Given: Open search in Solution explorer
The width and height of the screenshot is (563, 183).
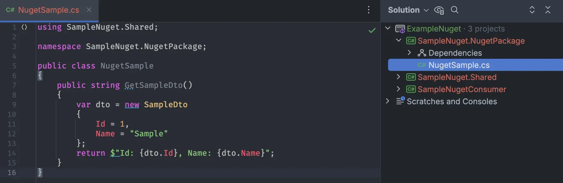Looking at the screenshot, I should (x=455, y=10).
